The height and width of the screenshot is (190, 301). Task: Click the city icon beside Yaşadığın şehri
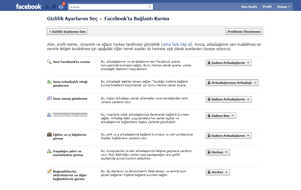[49, 151]
